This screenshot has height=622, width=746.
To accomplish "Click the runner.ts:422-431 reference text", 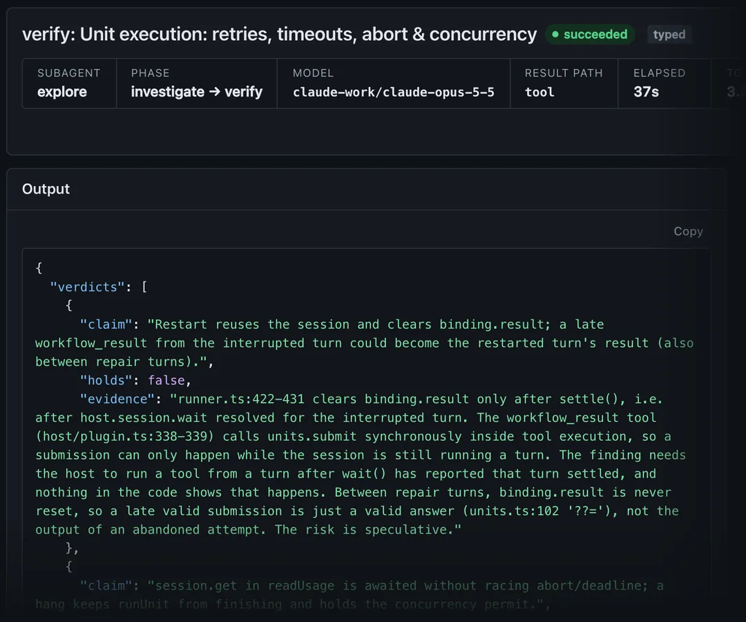I will (x=241, y=399).
